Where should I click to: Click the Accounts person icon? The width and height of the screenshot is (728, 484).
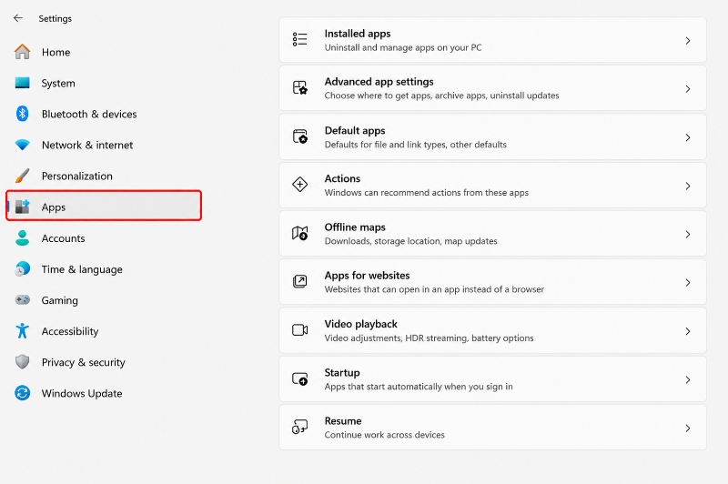point(22,237)
